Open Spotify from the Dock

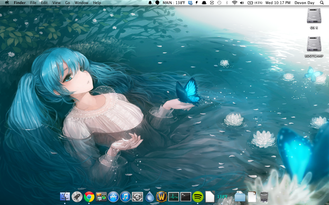pyautogui.click(x=198, y=197)
